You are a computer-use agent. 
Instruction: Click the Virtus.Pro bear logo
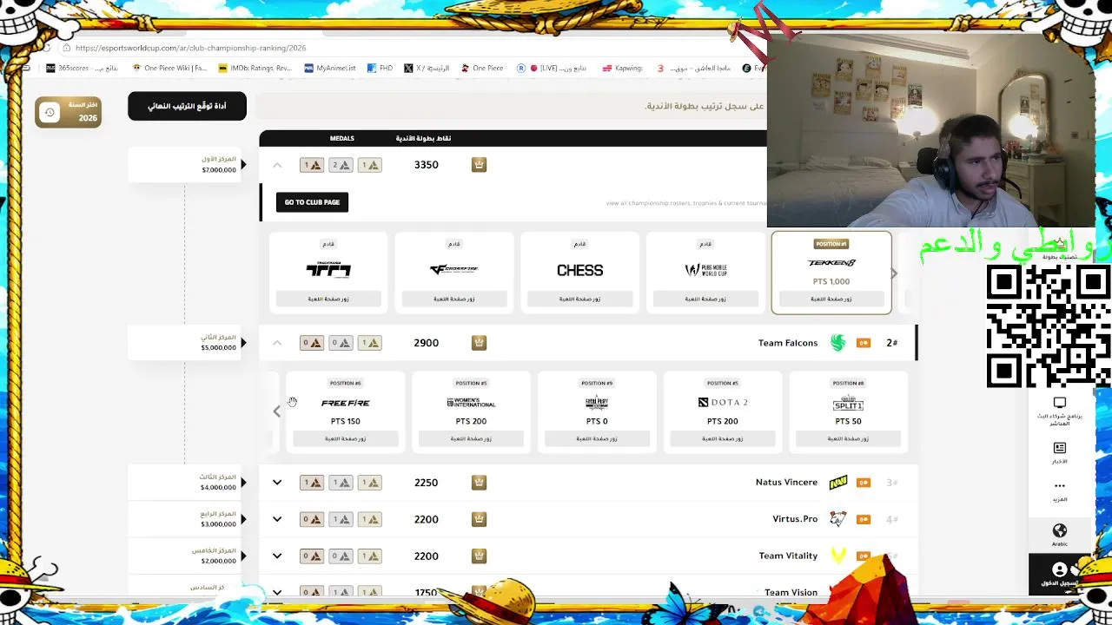(837, 519)
